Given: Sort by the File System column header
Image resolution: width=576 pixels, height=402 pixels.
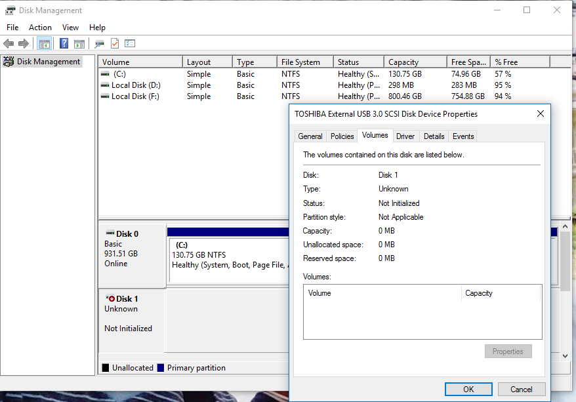Looking at the screenshot, I should click(305, 62).
